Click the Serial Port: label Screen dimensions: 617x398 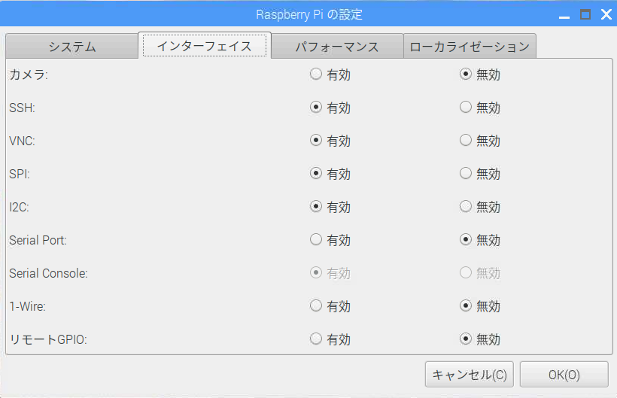tap(38, 240)
